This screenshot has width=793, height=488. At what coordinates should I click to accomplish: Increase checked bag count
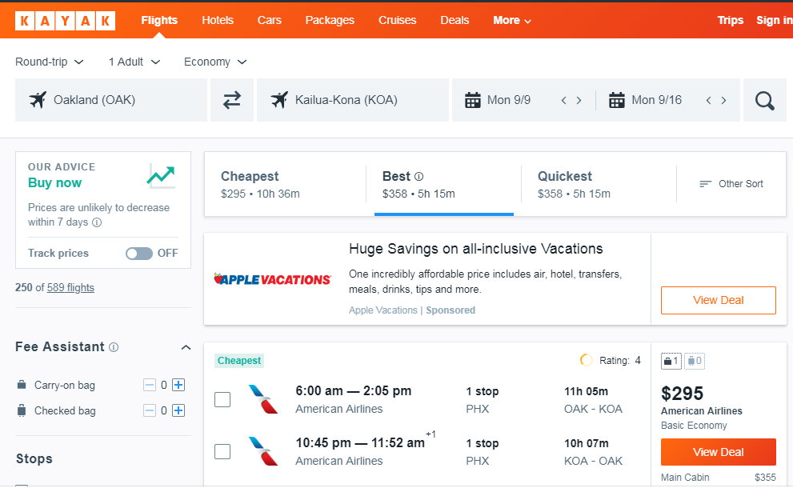[178, 410]
